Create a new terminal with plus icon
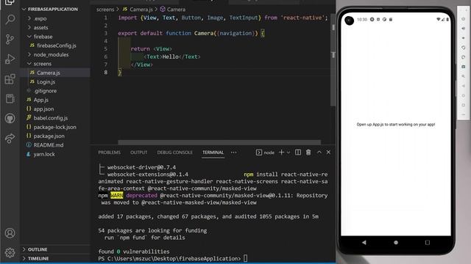This screenshot has height=264, width=471. (281, 153)
